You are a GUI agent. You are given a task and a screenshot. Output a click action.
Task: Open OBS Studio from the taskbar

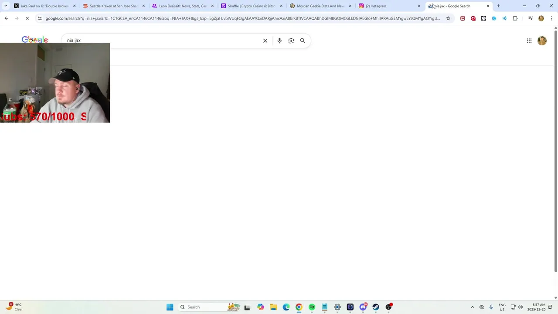point(388,307)
